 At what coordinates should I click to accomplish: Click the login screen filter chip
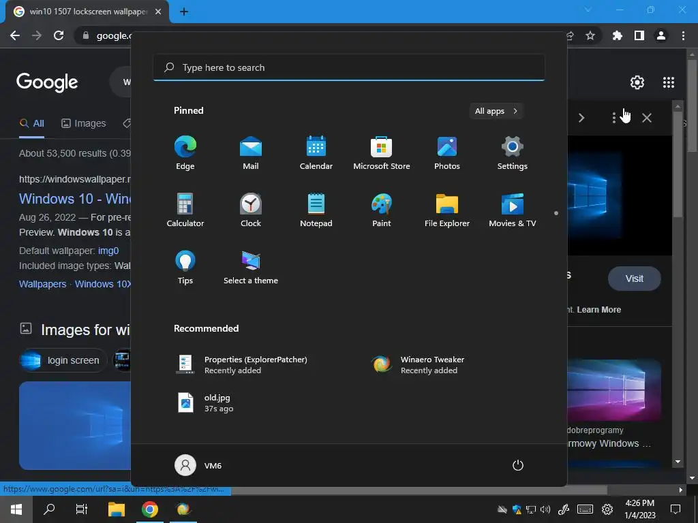click(63, 360)
